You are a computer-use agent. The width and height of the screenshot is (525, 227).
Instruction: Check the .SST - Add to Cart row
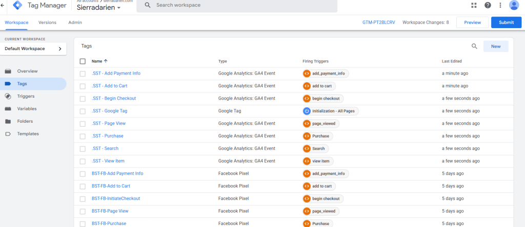point(83,86)
